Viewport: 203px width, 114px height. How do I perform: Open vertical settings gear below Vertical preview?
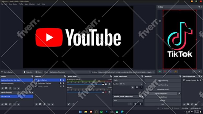(194, 71)
